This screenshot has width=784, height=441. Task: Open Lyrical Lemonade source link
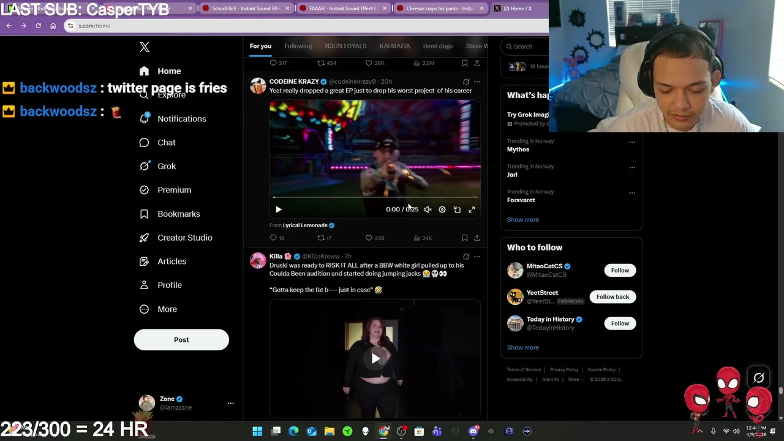[x=305, y=225]
